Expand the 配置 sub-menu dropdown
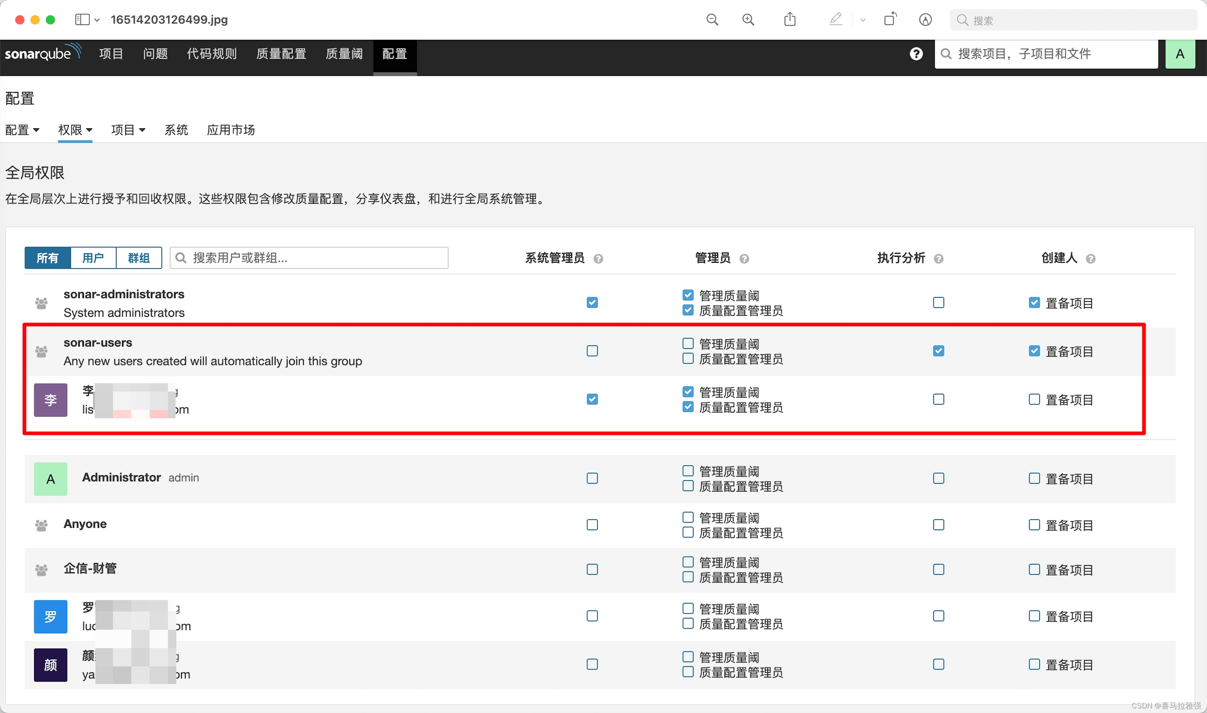This screenshot has height=713, width=1207. pos(22,130)
